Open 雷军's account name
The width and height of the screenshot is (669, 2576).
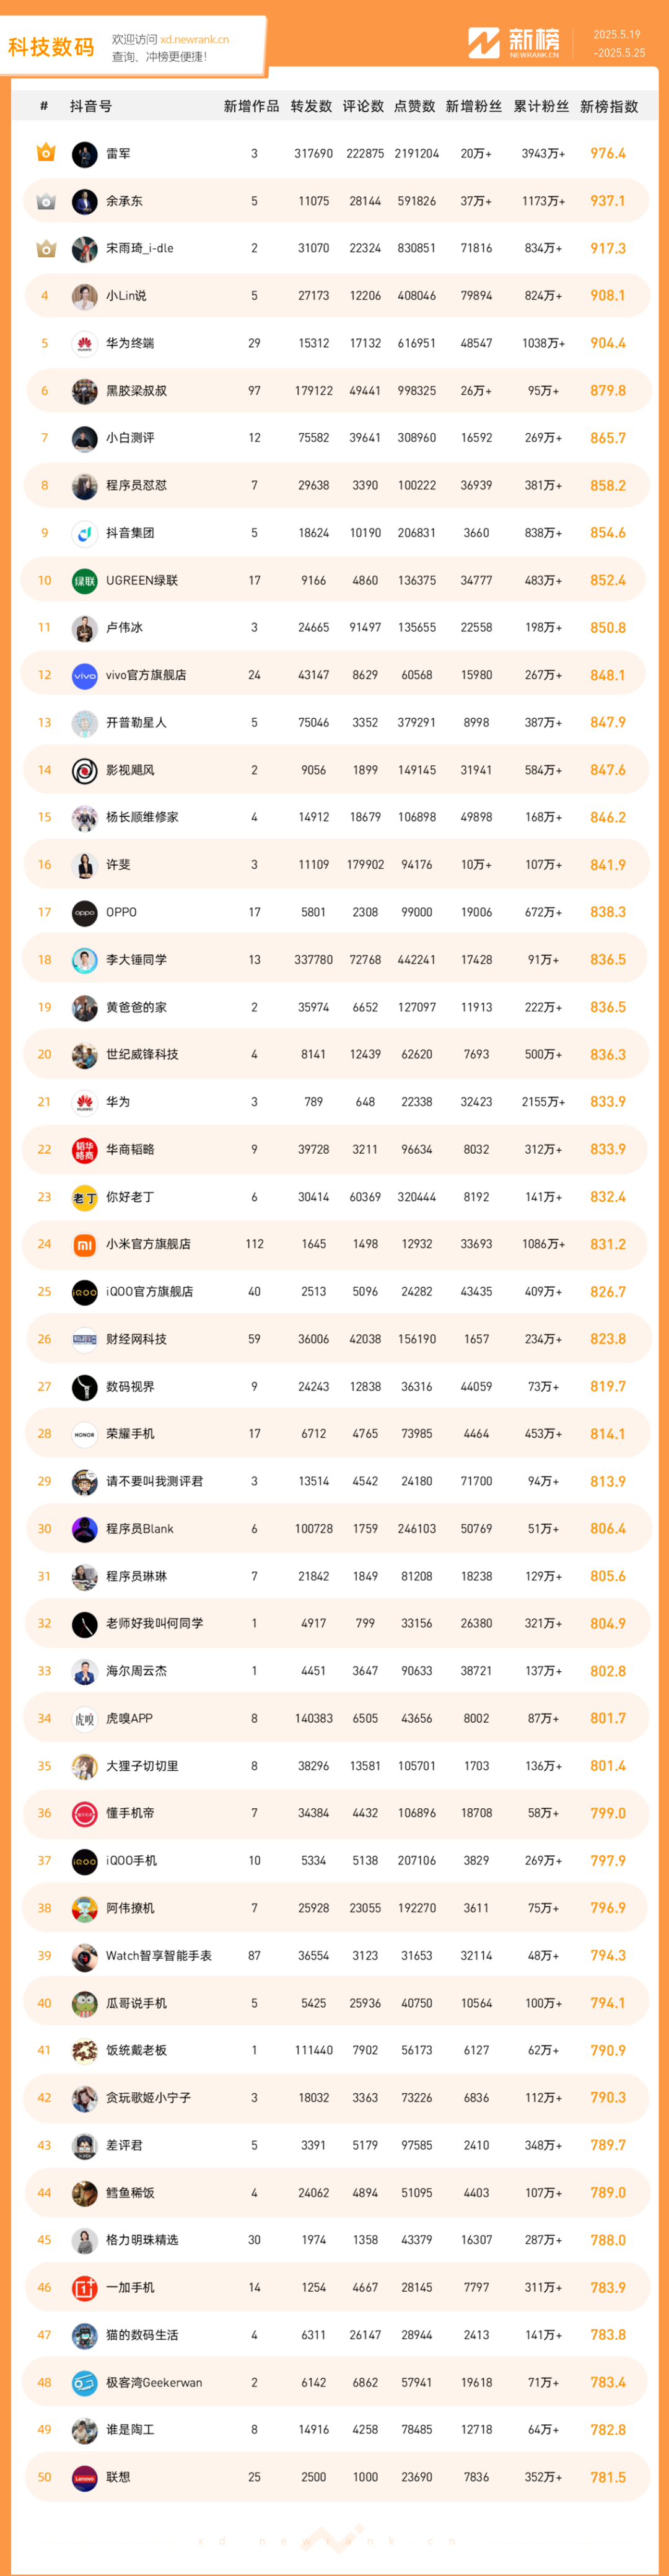(118, 154)
